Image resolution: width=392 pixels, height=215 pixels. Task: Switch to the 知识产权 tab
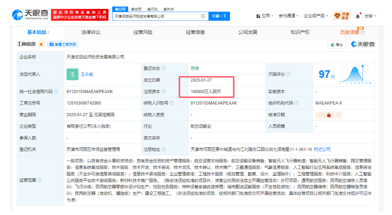pyautogui.click(x=300, y=32)
